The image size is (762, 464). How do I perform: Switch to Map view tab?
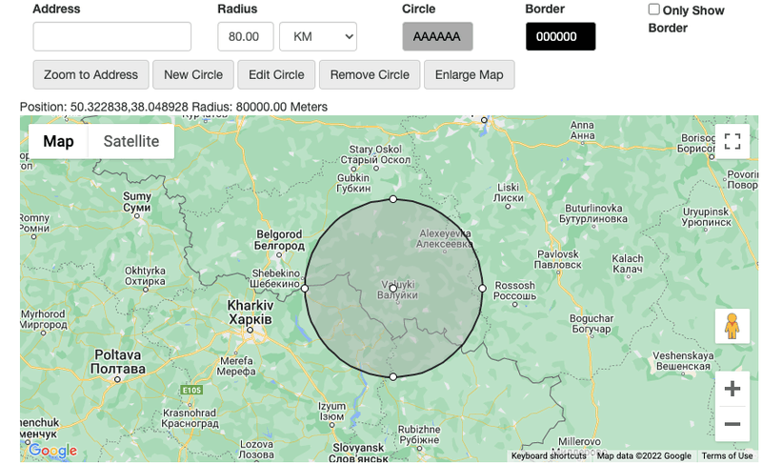(58, 141)
